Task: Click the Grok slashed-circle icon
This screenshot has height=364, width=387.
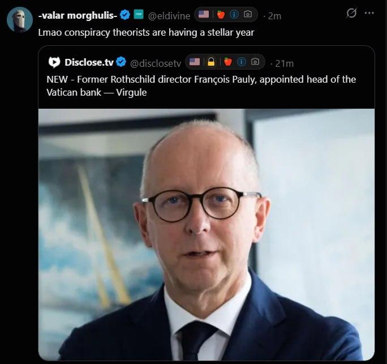Action: 351,14
